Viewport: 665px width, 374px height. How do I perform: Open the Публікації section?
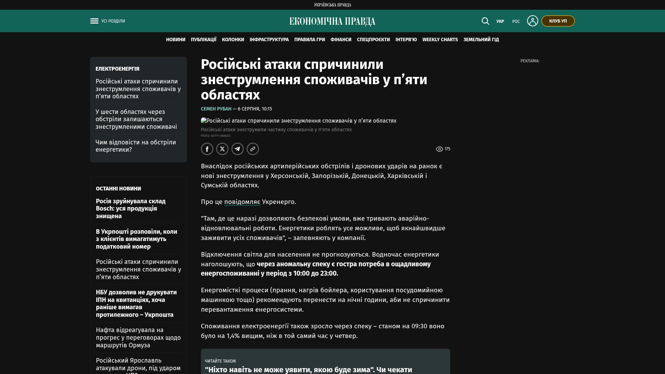click(x=204, y=40)
